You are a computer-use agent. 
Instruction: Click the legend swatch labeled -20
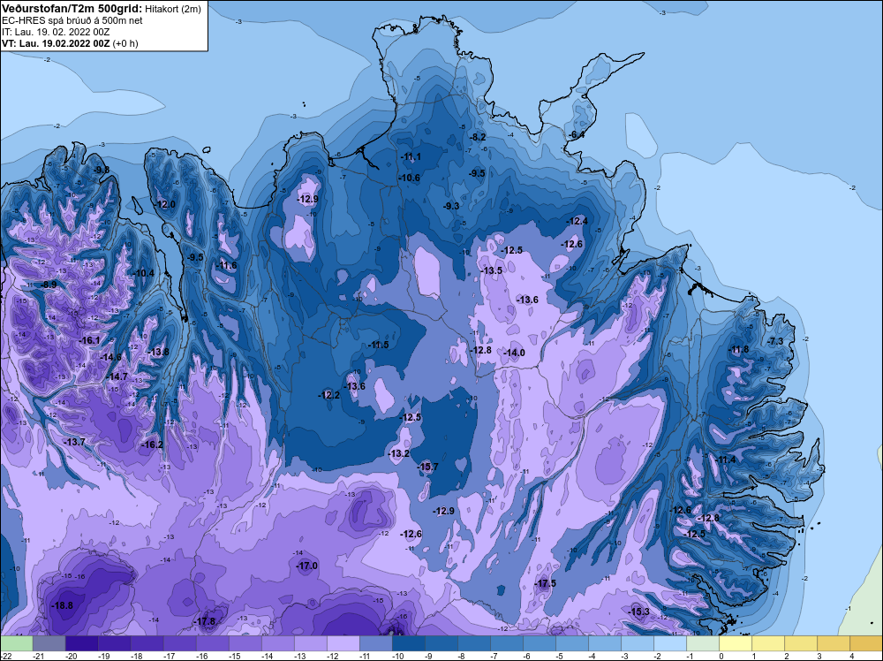(81, 643)
